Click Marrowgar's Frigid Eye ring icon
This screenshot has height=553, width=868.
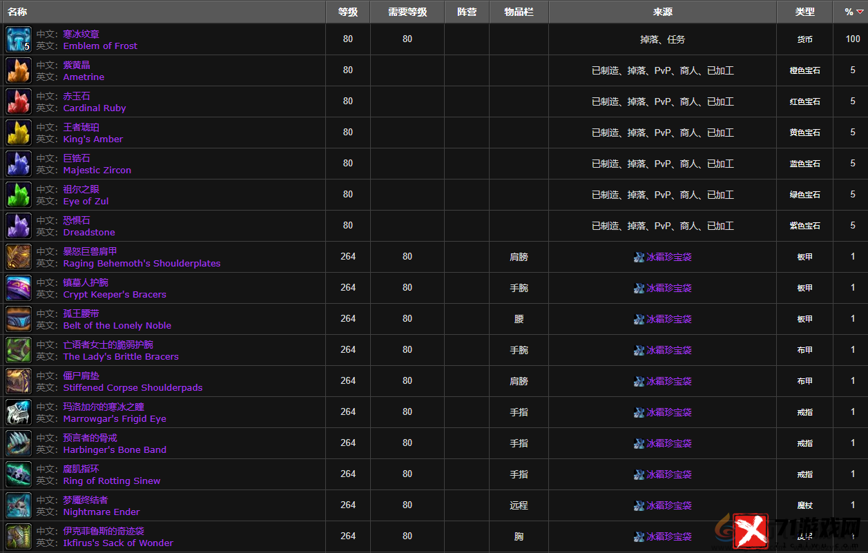pyautogui.click(x=19, y=412)
